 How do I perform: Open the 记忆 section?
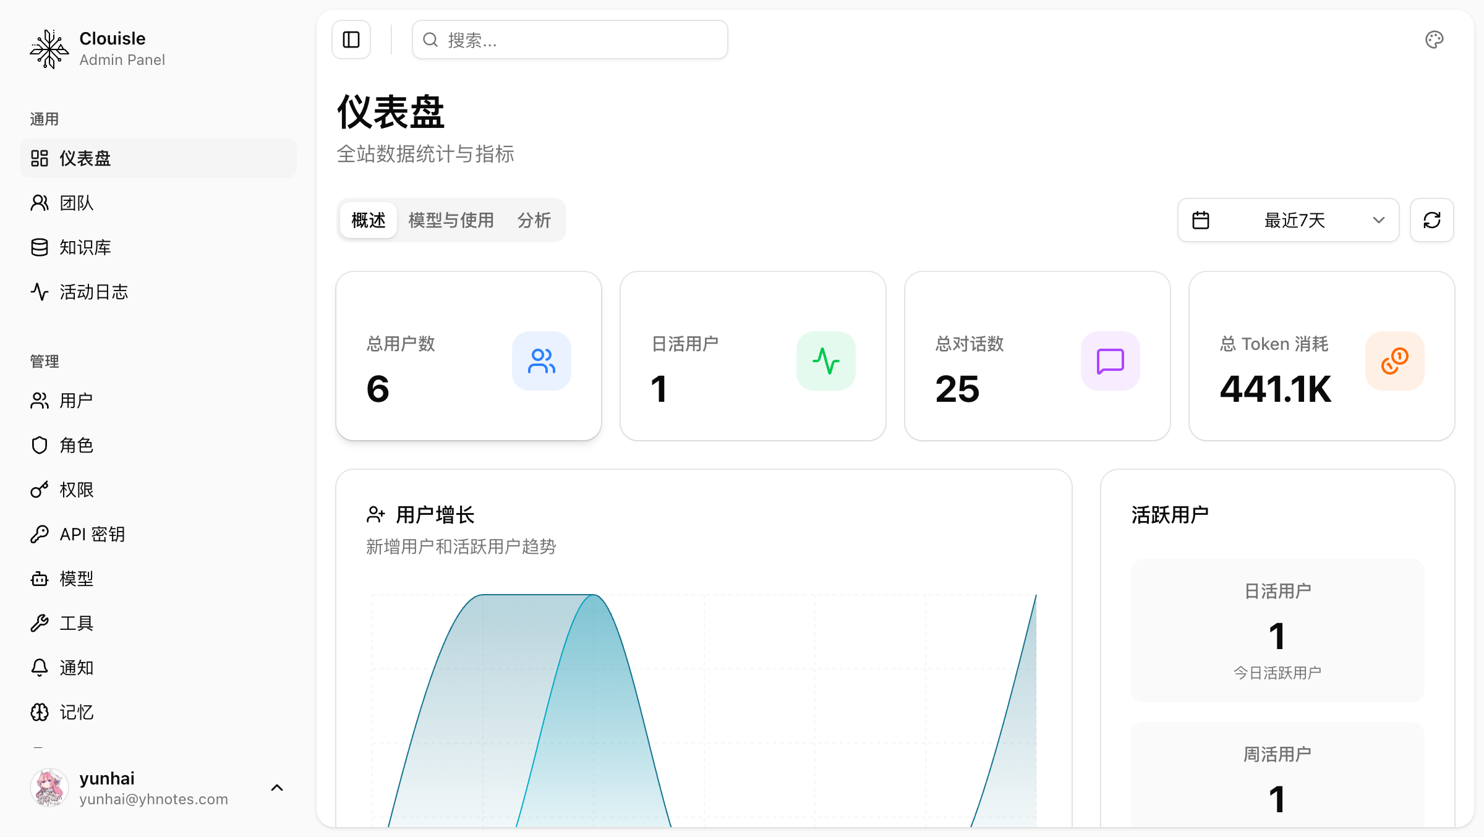pyautogui.click(x=76, y=712)
